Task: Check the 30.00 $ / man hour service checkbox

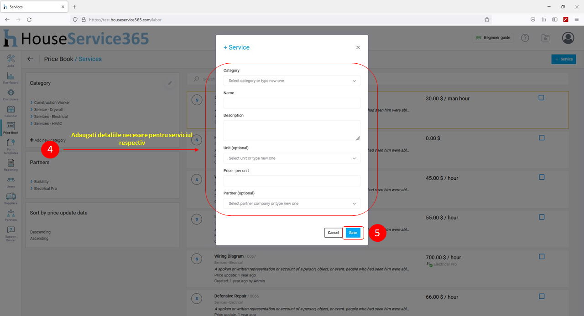Action: tap(542, 97)
